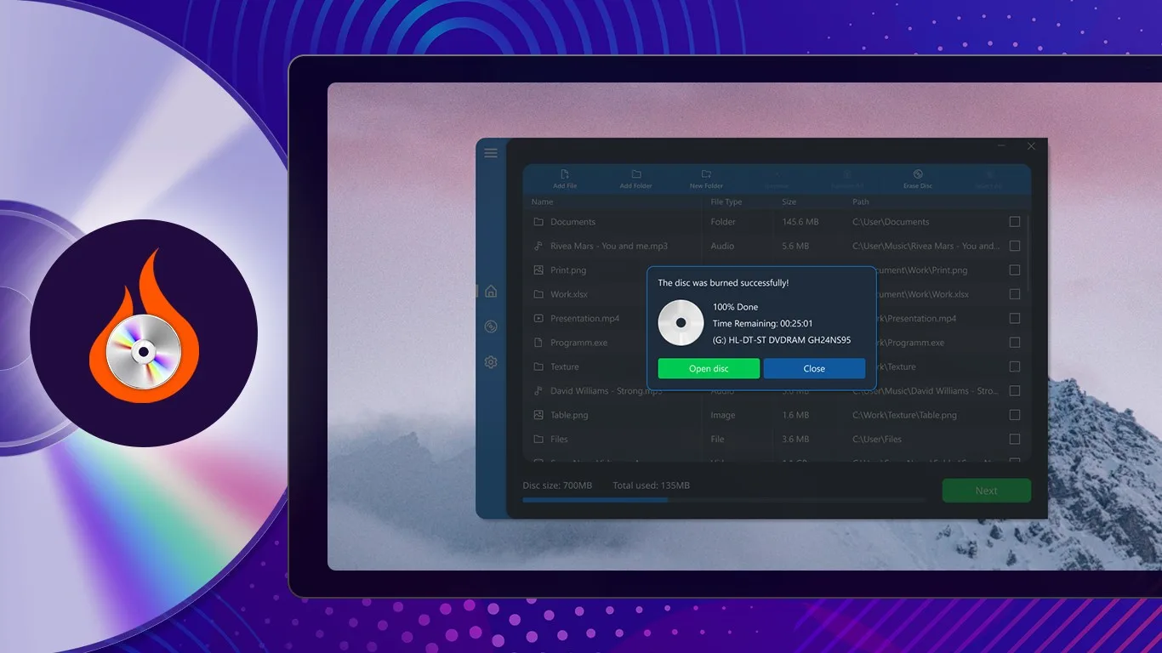Viewport: 1162px width, 653px height.
Task: Open the disc section in the sidebar
Action: tap(491, 326)
